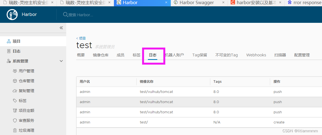The width and height of the screenshot is (322, 135).
Task: Click the 复制管理 cloud icon
Action: pos(15,91)
